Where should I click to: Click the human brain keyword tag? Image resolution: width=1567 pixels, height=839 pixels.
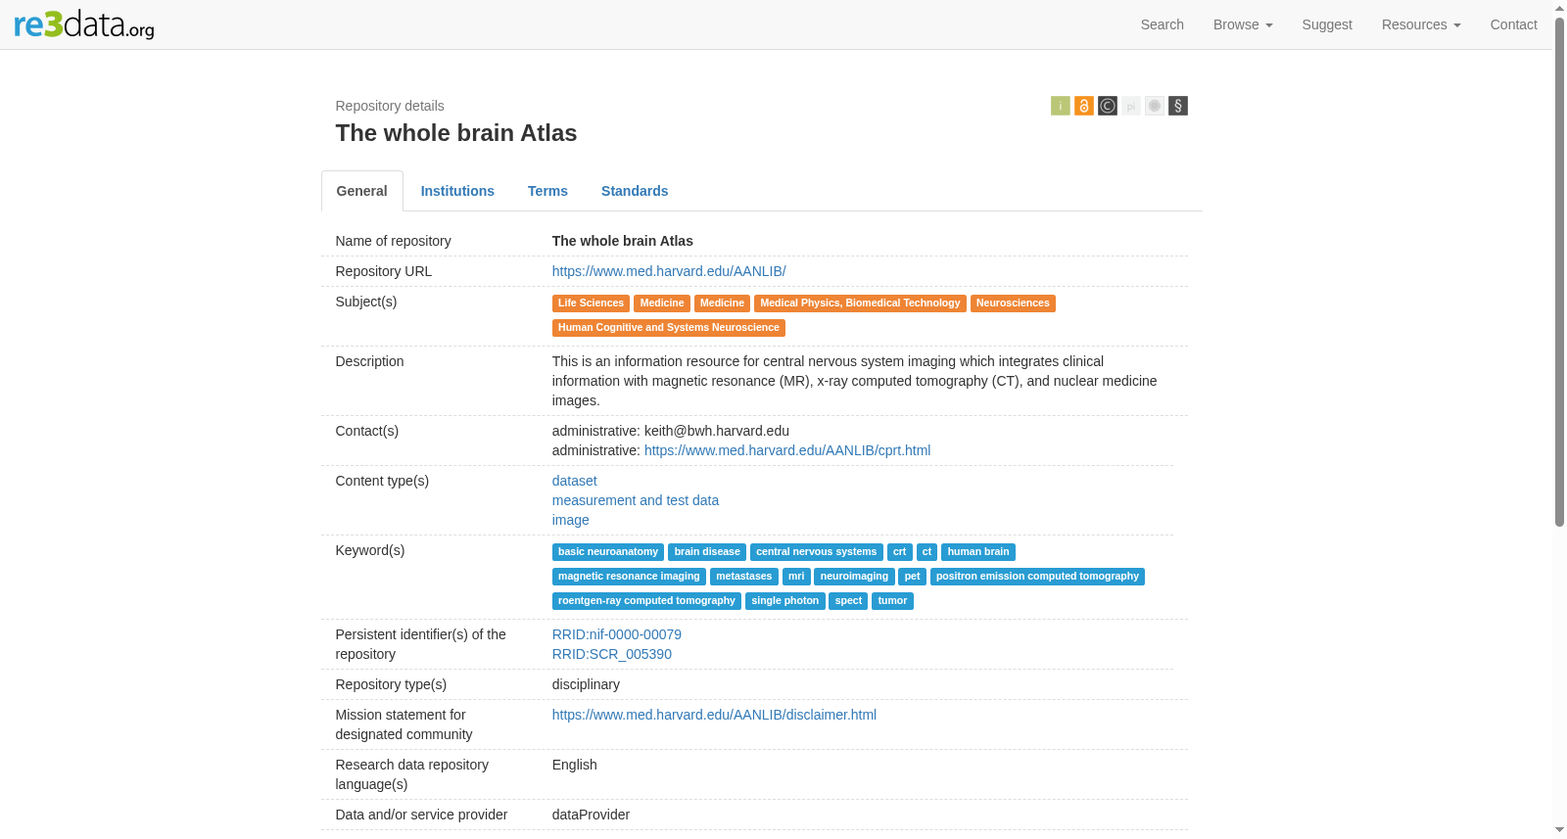tap(978, 552)
